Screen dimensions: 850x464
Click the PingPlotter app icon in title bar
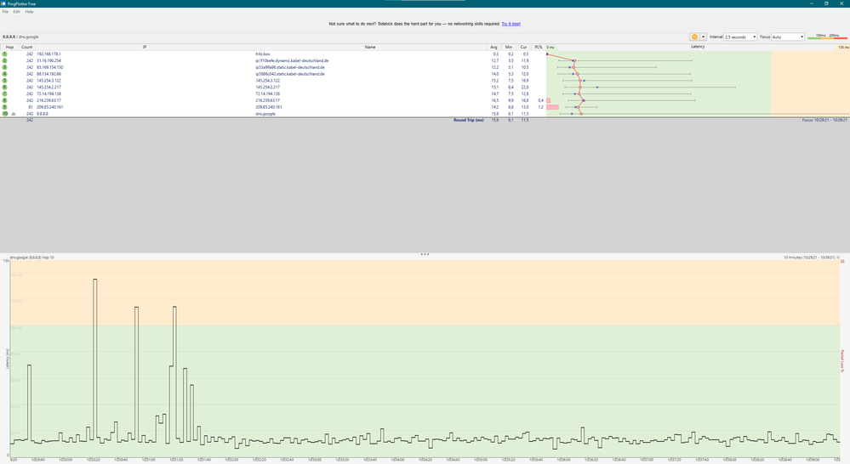point(3,3)
